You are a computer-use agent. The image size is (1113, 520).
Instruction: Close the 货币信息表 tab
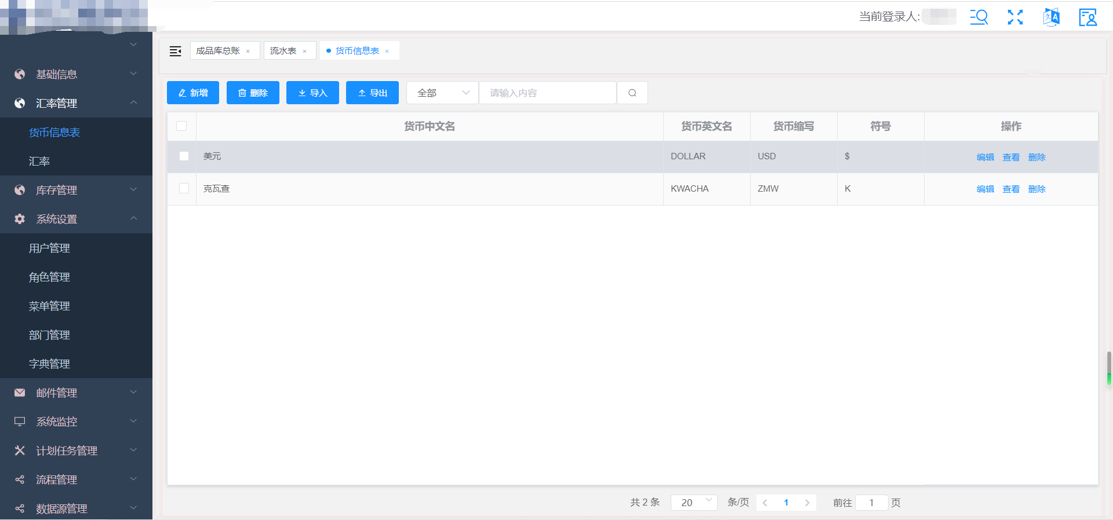387,51
